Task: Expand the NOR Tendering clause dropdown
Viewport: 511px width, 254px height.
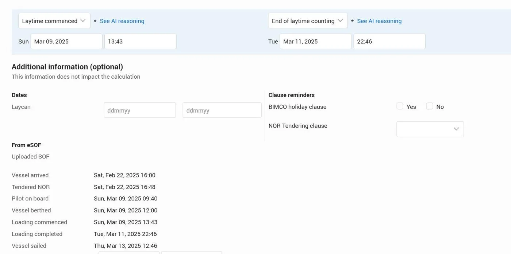Action: [430, 129]
